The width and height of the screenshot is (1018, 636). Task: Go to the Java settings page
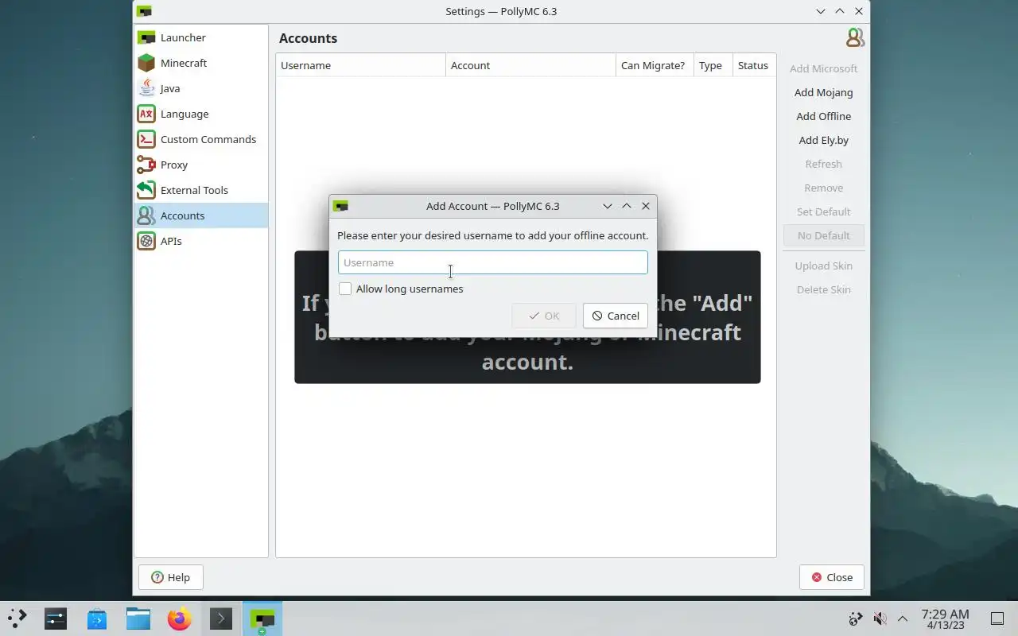(201, 88)
